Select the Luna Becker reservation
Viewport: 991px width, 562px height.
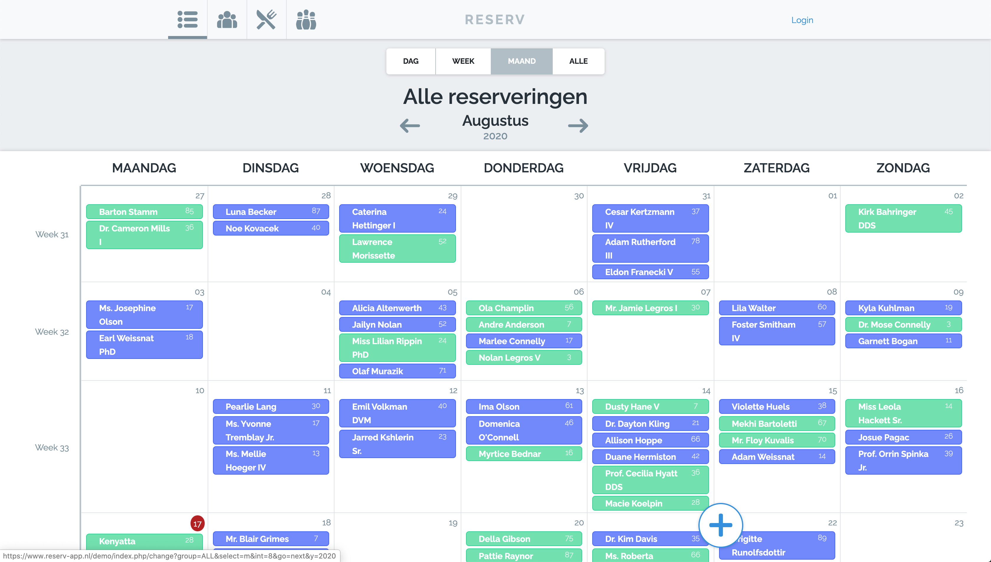(x=270, y=212)
